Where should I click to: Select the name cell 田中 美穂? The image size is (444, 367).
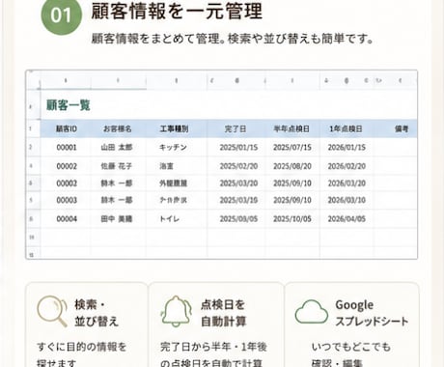(117, 219)
